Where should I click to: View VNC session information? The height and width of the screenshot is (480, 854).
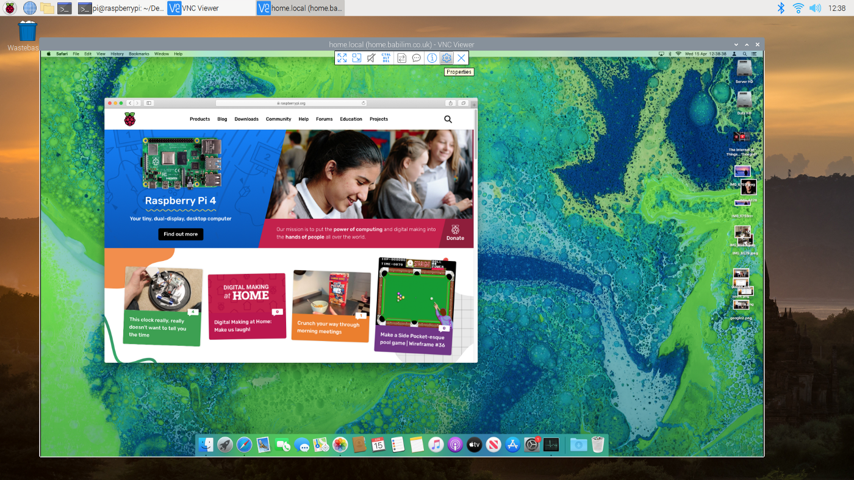point(431,57)
